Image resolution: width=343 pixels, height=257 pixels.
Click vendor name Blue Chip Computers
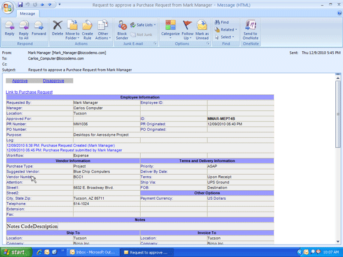tap(92, 172)
